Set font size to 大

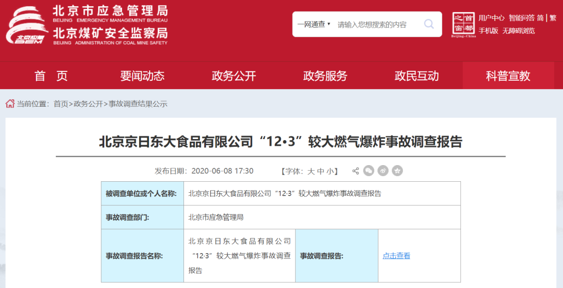click(311, 171)
